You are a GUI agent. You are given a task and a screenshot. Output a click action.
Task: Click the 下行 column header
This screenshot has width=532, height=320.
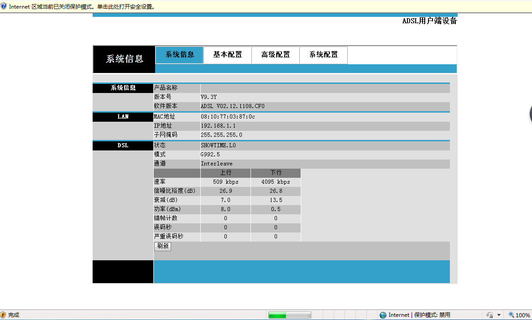276,173
